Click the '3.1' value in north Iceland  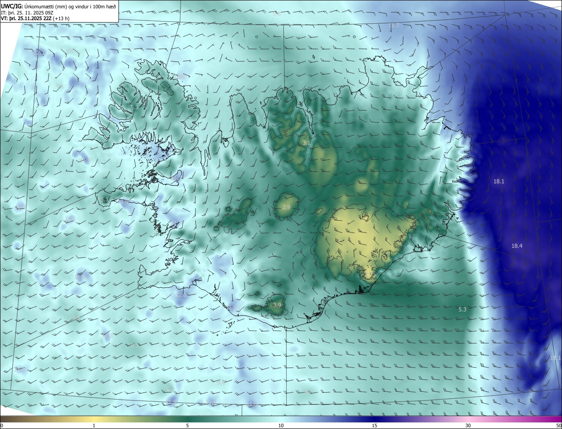(306, 143)
